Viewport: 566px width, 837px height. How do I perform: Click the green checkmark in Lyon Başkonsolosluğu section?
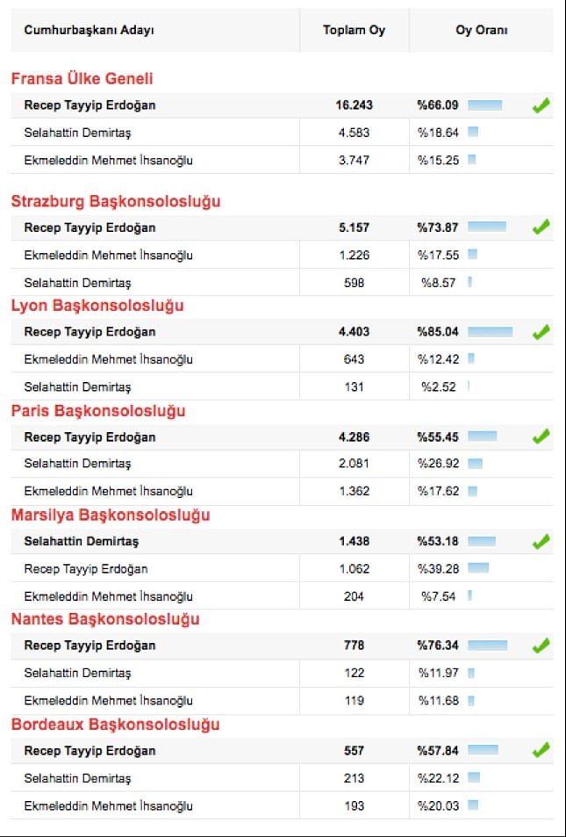tap(541, 332)
